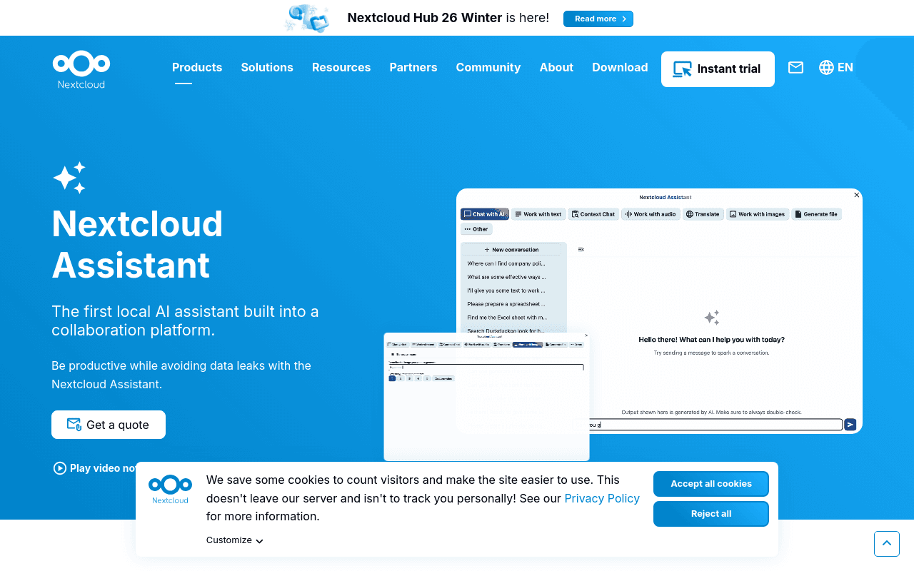This screenshot has width=914, height=571.
Task: Click the Other tab in assistant screenshot
Action: [476, 229]
